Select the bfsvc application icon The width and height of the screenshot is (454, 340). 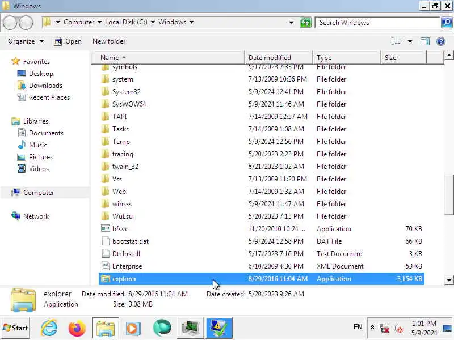[106, 228]
